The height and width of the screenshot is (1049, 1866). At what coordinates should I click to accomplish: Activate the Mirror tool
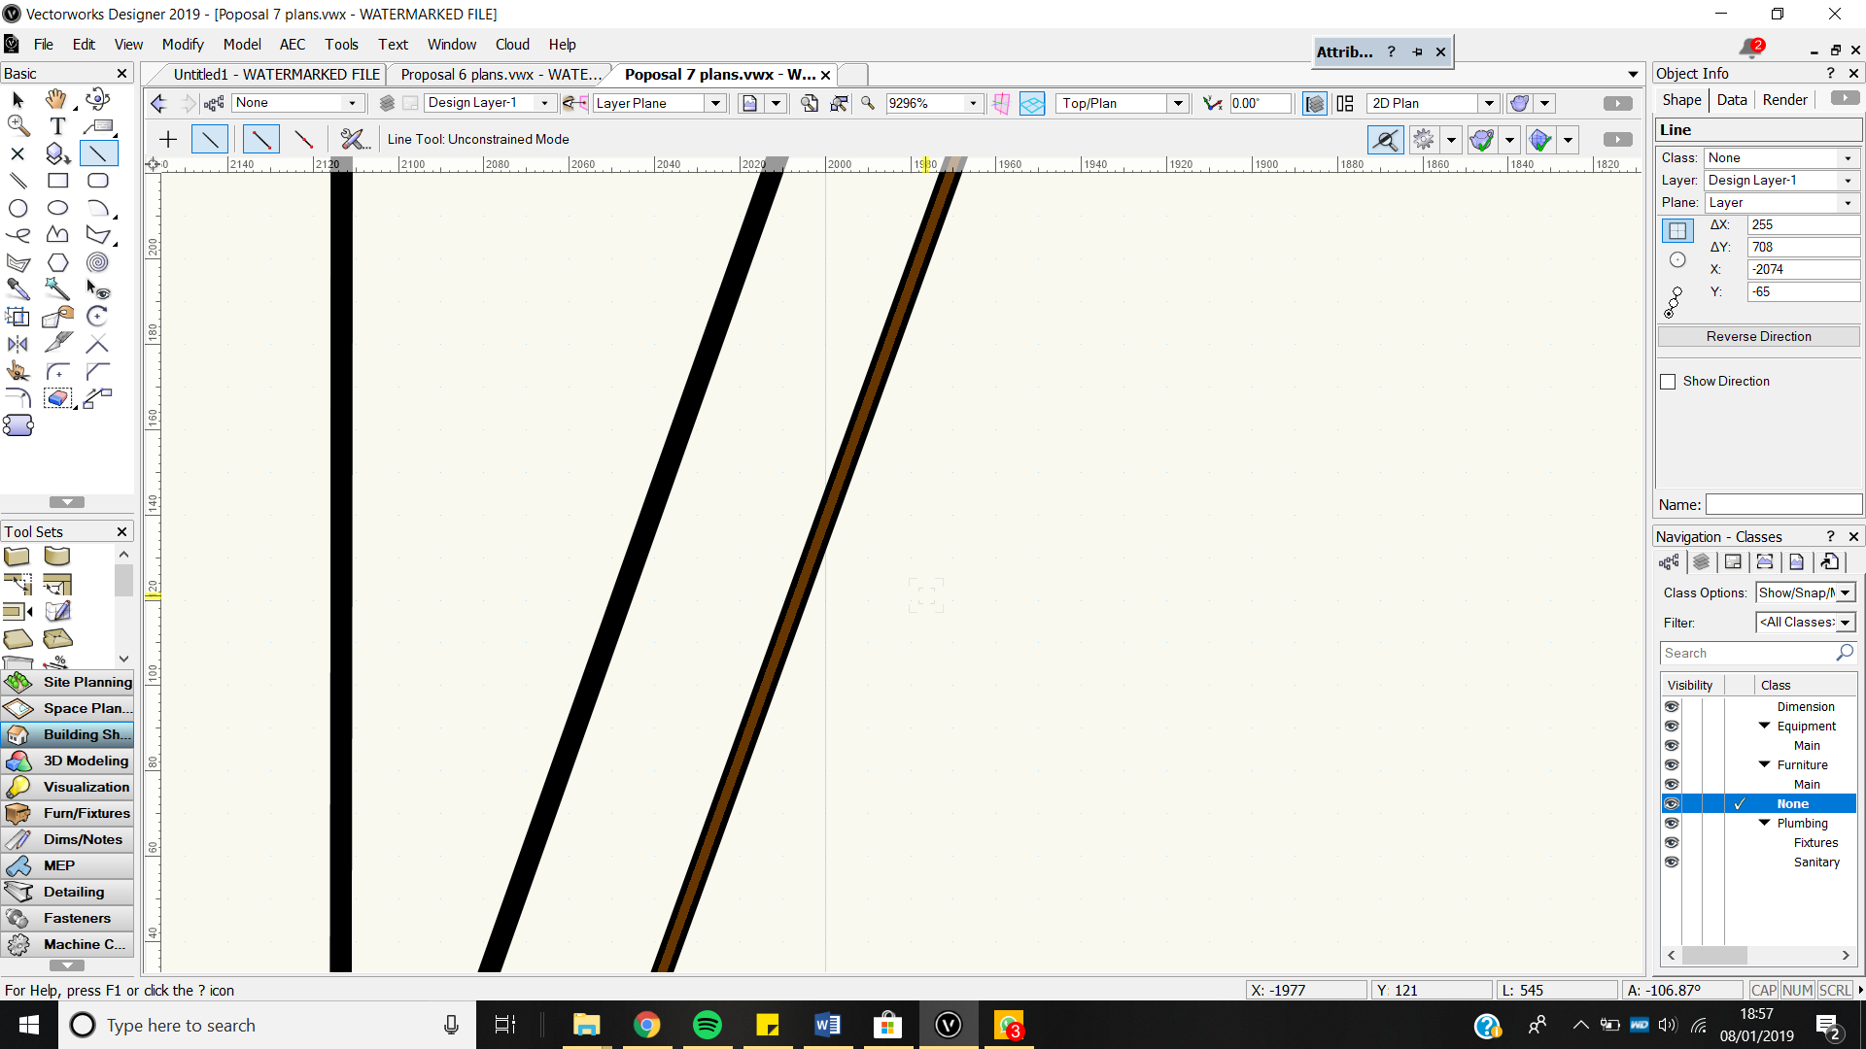pos(17,344)
